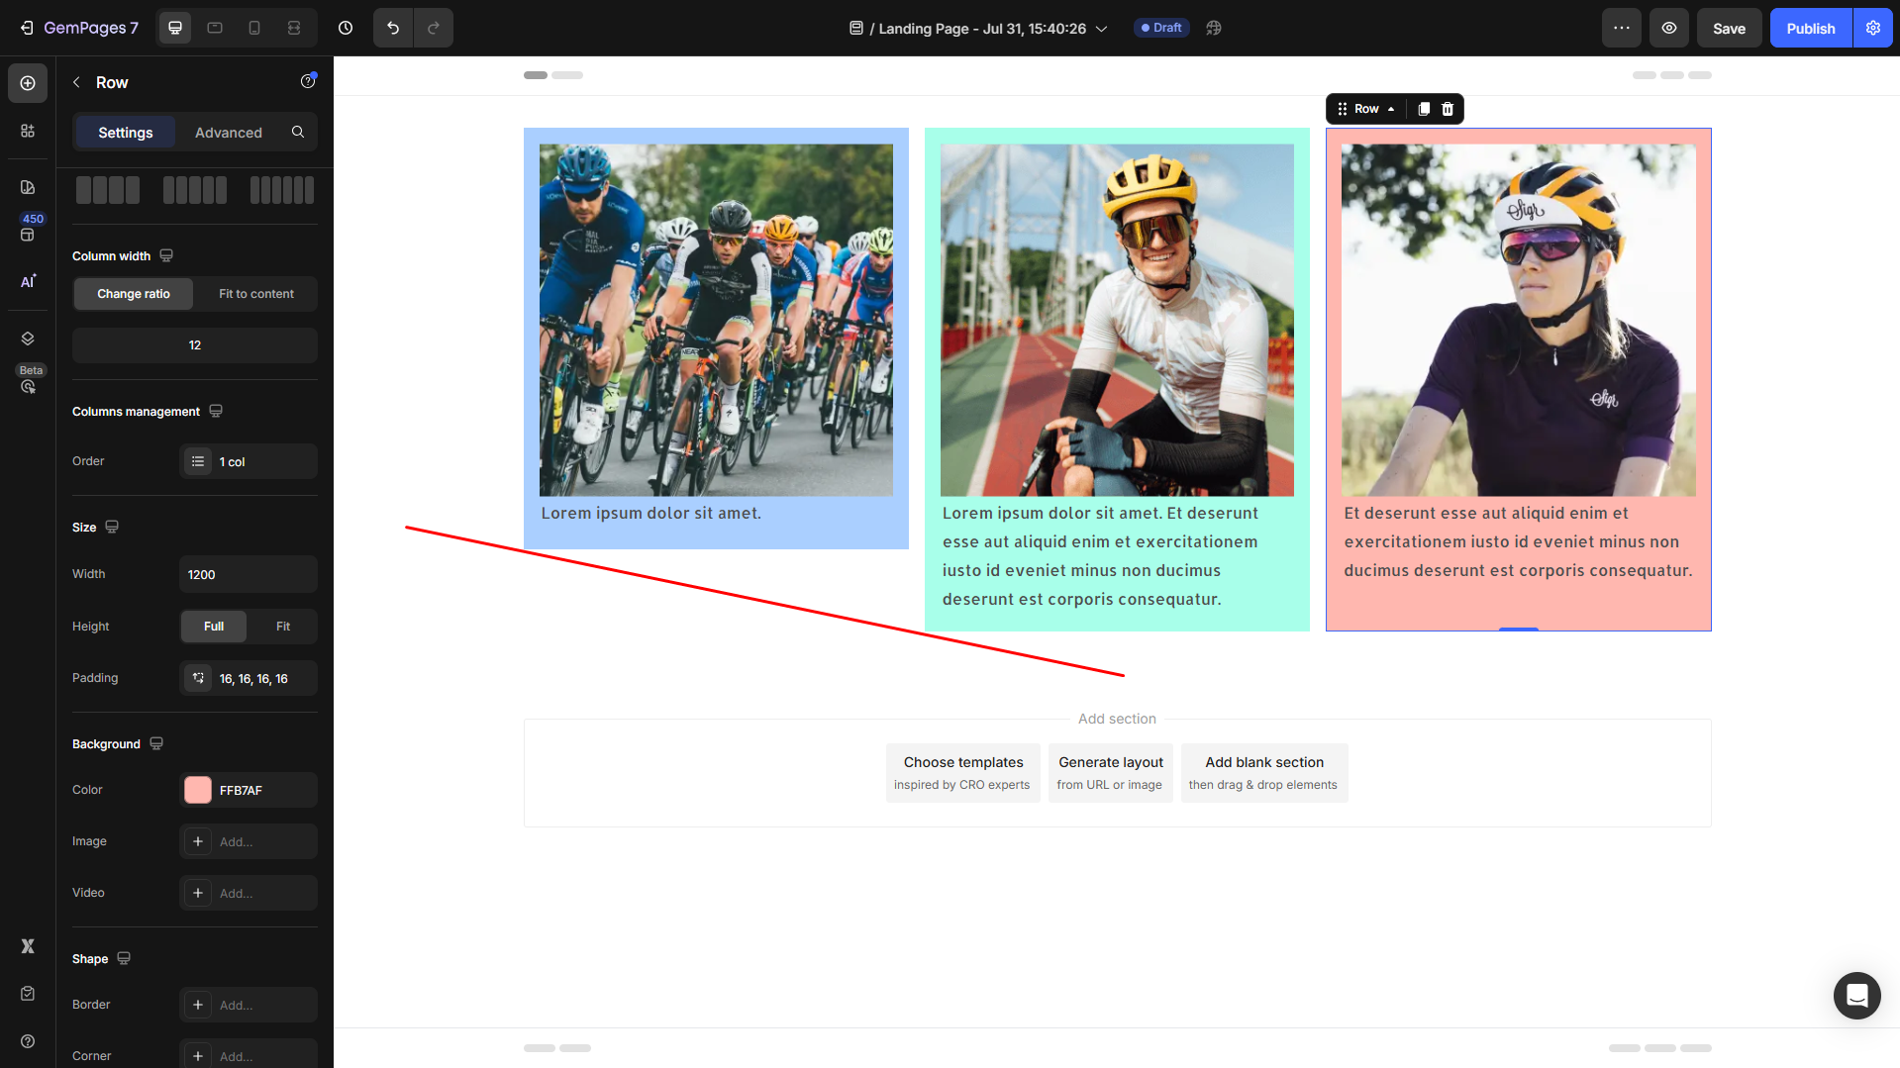Set Height to Fit
This screenshot has width=1900, height=1068.
coord(282,627)
